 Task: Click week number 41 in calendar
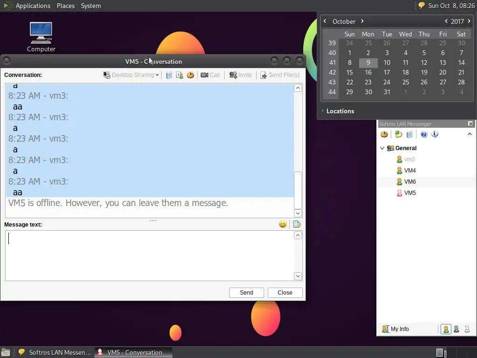coord(332,63)
